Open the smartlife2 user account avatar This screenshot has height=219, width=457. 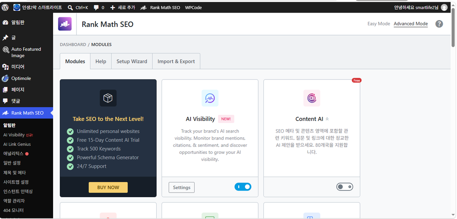click(444, 8)
